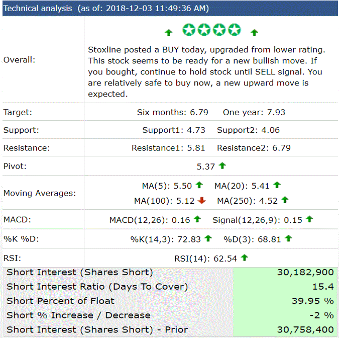Click the MACD row label
339x338 pixels.
(x=17, y=220)
